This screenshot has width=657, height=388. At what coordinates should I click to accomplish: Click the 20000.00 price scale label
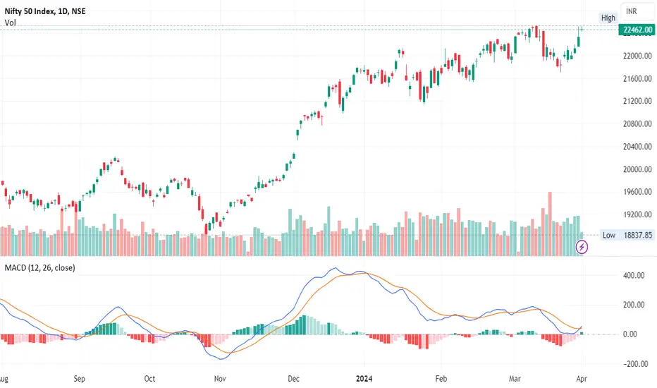tap(637, 169)
